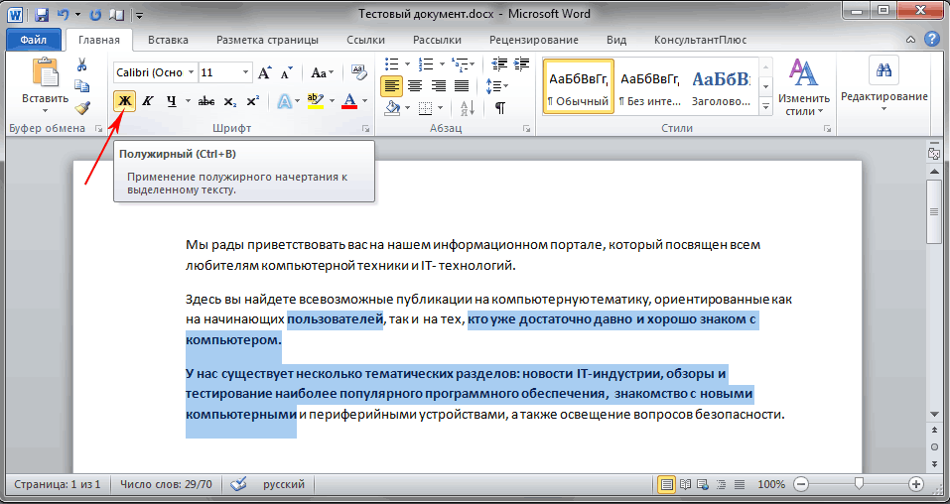950x504 pixels.
Task: Decrease font size with the shrink font icon
Action: (x=287, y=72)
